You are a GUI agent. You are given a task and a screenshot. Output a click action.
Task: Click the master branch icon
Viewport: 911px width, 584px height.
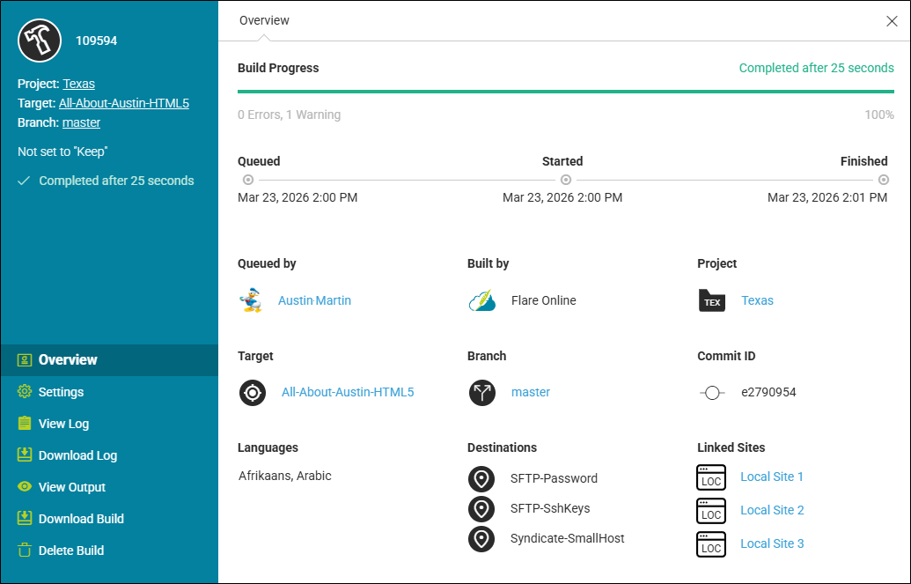(x=482, y=392)
